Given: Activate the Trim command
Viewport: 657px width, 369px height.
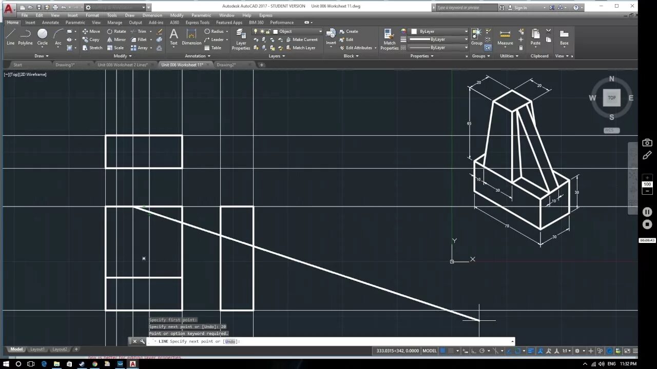Looking at the screenshot, I should (139, 31).
